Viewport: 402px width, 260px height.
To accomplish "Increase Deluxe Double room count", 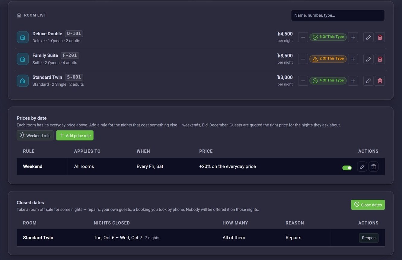I will point(353,37).
